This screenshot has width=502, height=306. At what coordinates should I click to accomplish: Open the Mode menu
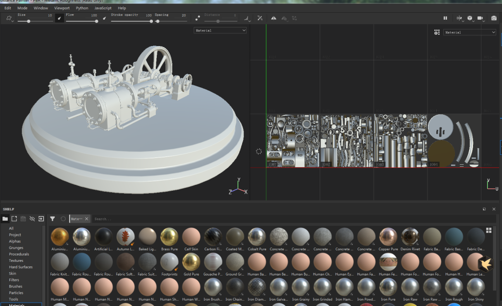tap(23, 8)
